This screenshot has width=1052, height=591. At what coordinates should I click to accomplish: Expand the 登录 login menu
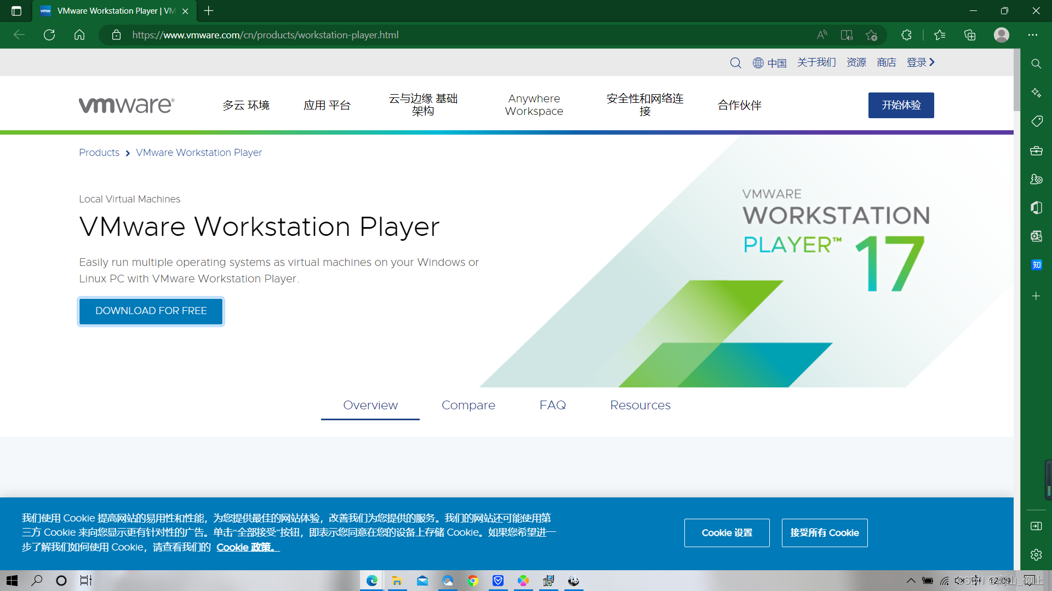click(921, 62)
